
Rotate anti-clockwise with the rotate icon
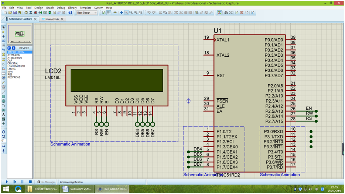(x=4, y=136)
